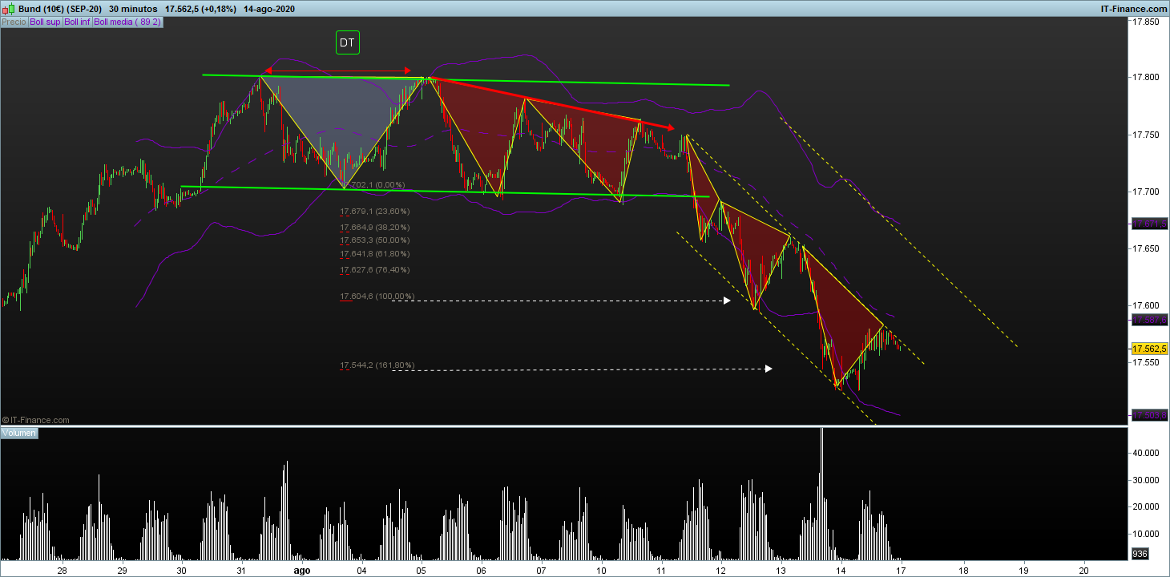Click the yellow 17.562,5 current price tag
The height and width of the screenshot is (577, 1170).
[x=1148, y=349]
